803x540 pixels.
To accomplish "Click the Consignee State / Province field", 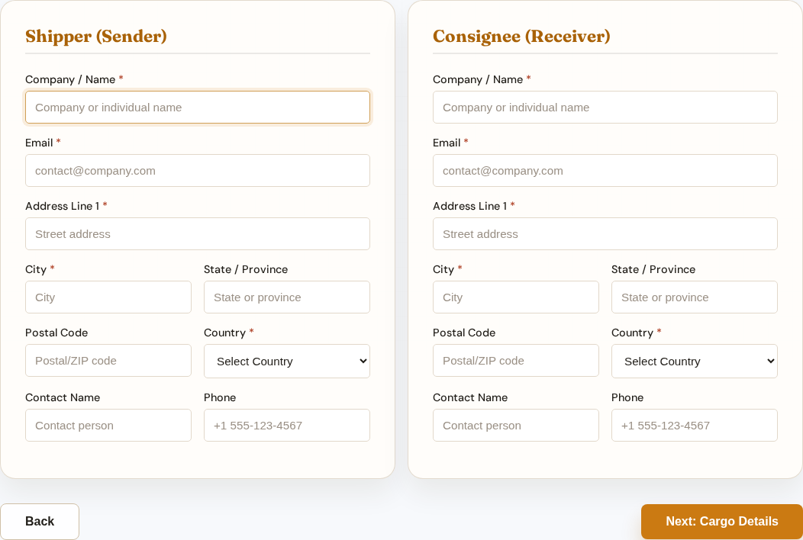I will [694, 297].
